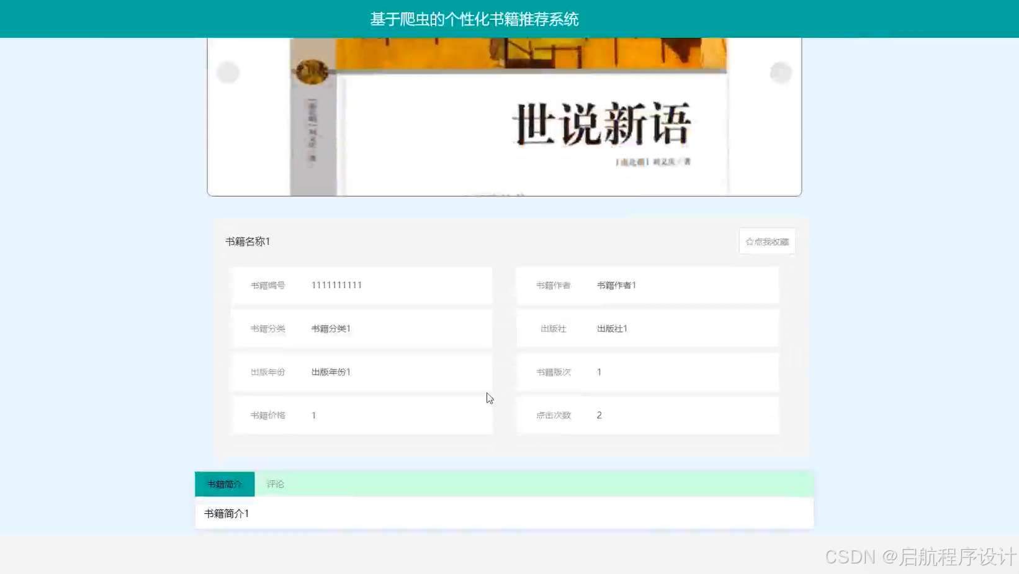This screenshot has width=1019, height=574.
Task: Click the publisher value 出版社1
Action: click(x=612, y=328)
